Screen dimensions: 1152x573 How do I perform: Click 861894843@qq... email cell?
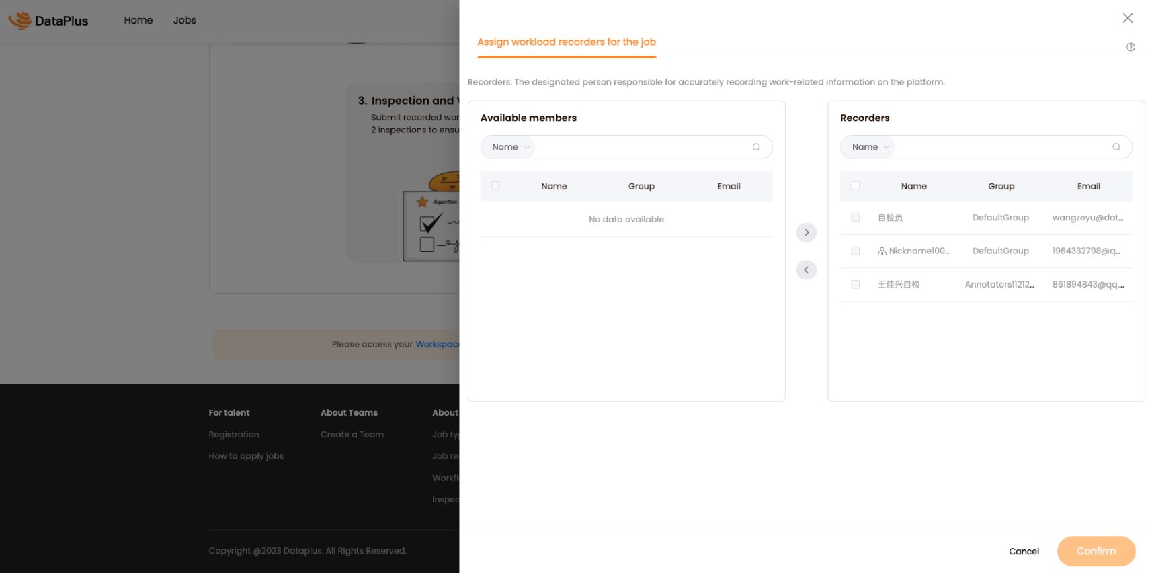[x=1087, y=284]
